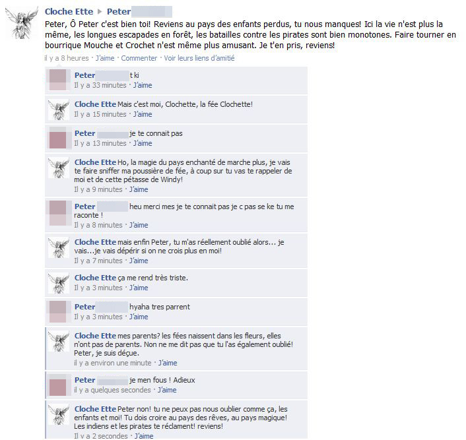Like the 'je men fous ! Adieux' comment
The width and height of the screenshot is (466, 440).
coord(167,390)
